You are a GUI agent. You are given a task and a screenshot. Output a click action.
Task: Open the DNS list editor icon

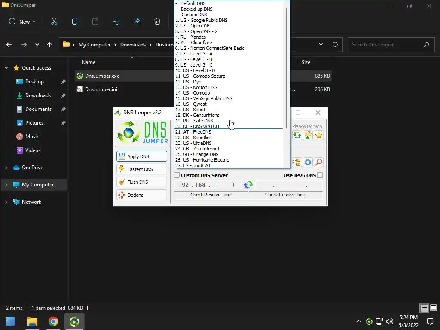click(x=297, y=162)
